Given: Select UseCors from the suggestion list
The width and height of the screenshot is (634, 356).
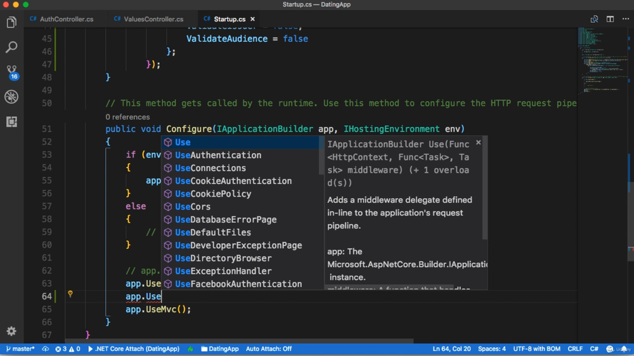Looking at the screenshot, I should [x=193, y=207].
